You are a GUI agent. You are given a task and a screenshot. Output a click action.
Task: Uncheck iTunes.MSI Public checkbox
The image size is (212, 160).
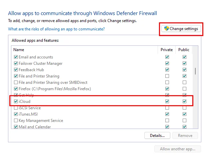(184, 114)
